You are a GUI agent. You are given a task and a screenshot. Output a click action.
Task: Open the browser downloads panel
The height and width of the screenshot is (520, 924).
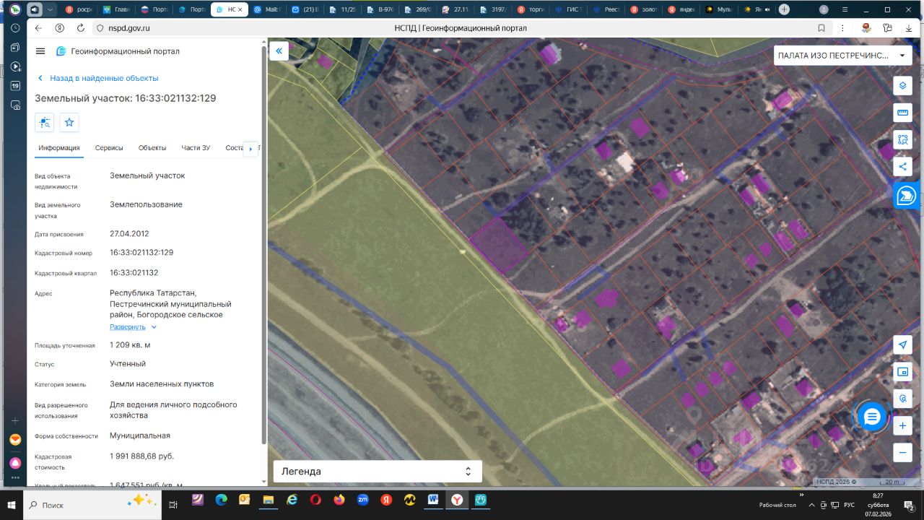click(907, 28)
